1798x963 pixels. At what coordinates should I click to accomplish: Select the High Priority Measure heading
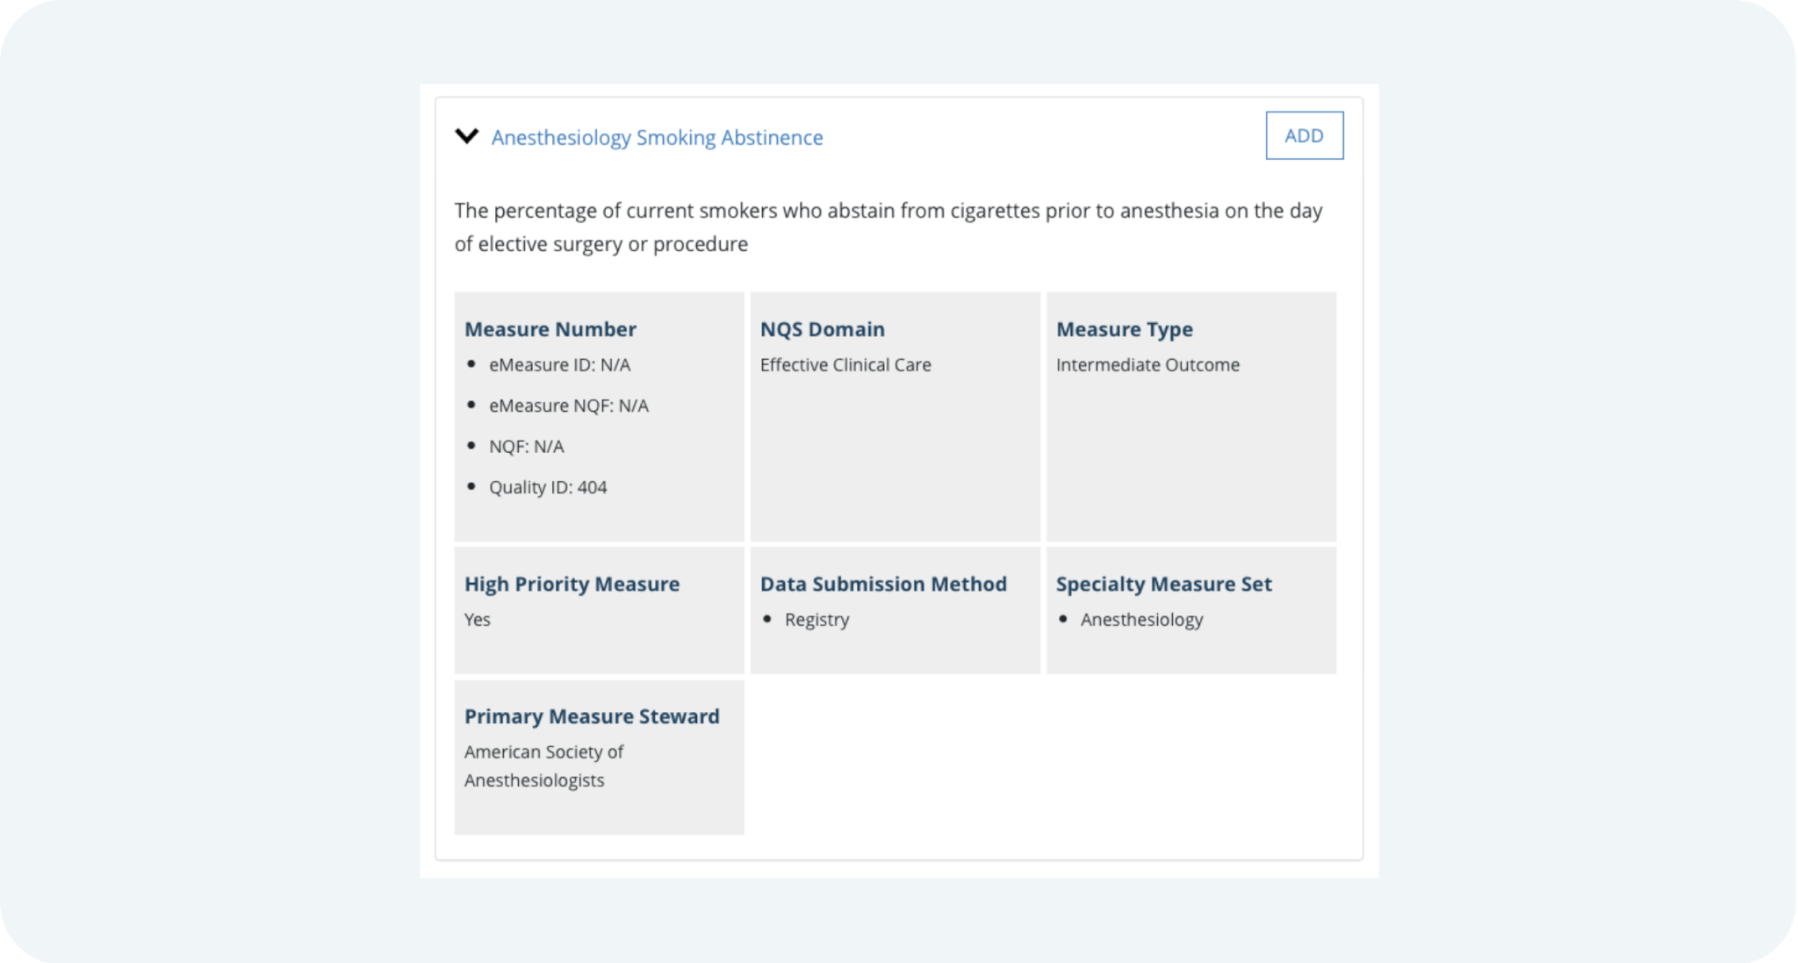[x=572, y=584]
